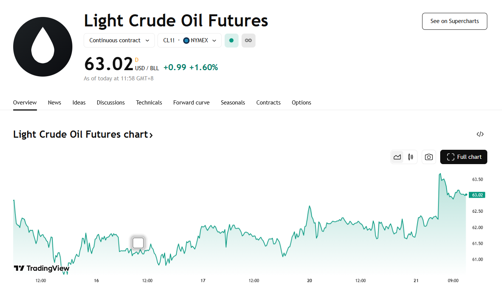Switch to the News tab
Image resolution: width=502 pixels, height=292 pixels.
(x=55, y=103)
